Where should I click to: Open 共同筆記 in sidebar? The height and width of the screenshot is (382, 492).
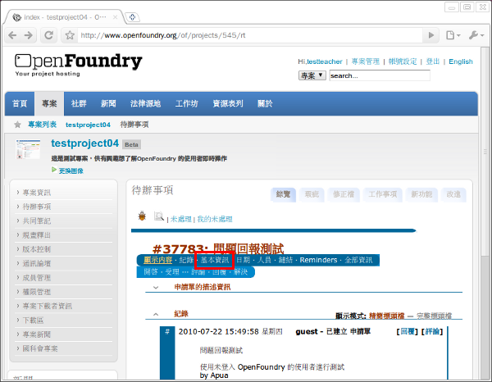coord(37,221)
